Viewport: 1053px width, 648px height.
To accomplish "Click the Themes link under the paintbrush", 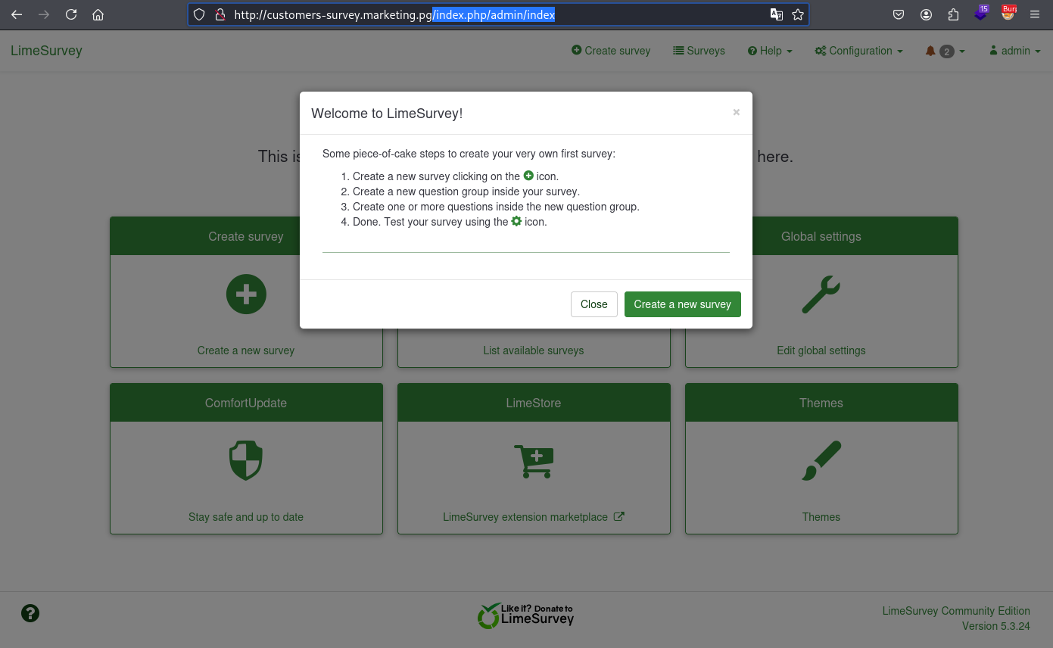I will click(821, 517).
